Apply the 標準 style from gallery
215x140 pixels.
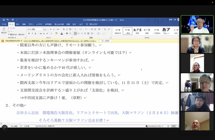click(x=127, y=31)
